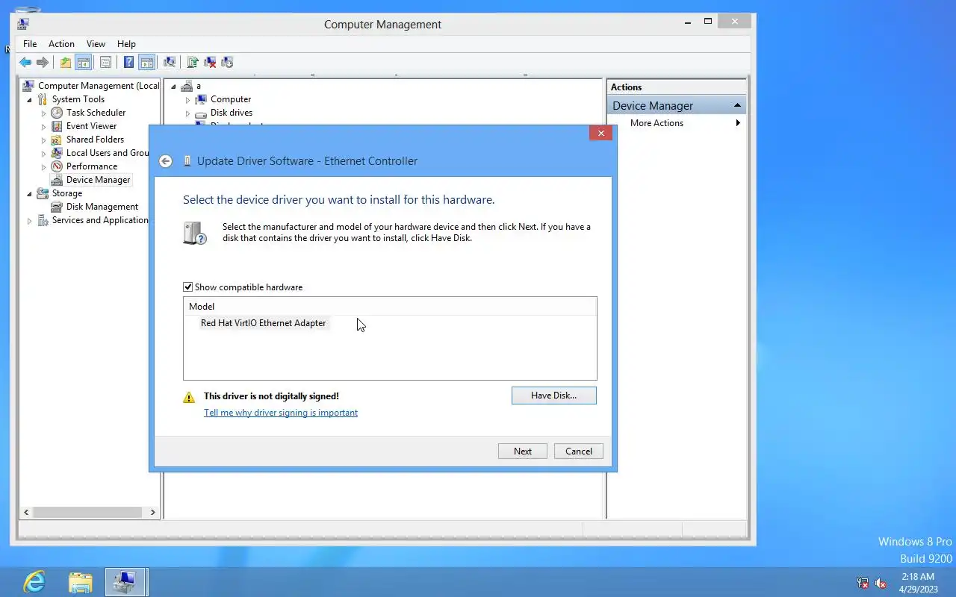Open the View menu
Viewport: 956px width, 597px height.
96,44
